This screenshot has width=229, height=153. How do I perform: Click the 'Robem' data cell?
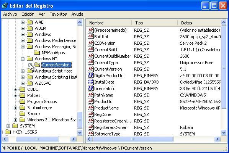point(186,127)
